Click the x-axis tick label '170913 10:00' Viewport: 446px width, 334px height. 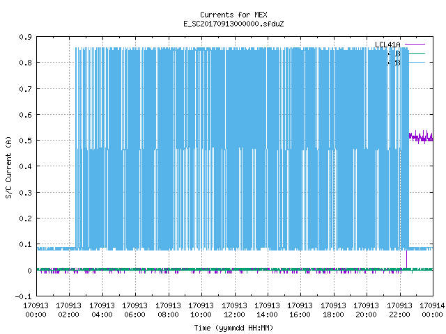(x=201, y=310)
